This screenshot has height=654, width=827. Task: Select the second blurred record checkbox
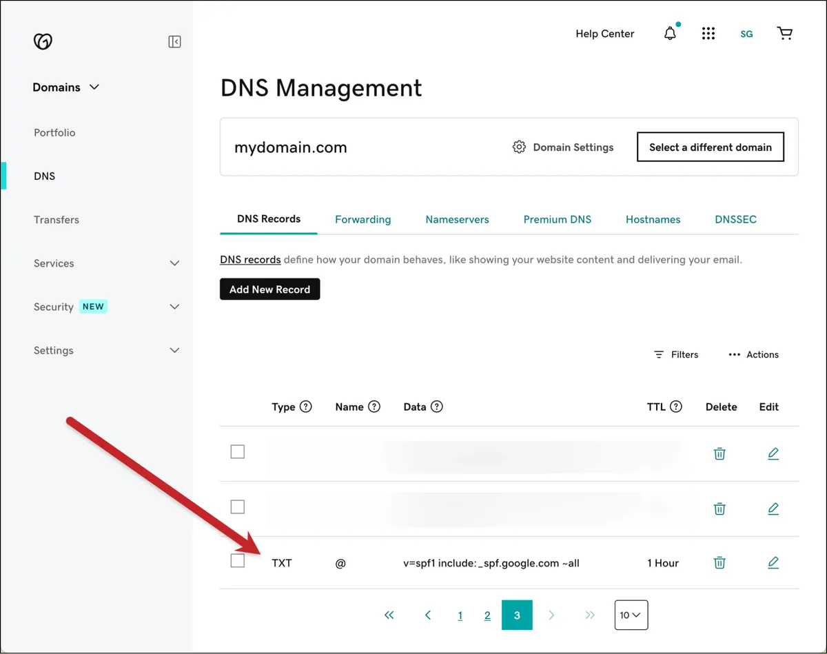pyautogui.click(x=238, y=507)
